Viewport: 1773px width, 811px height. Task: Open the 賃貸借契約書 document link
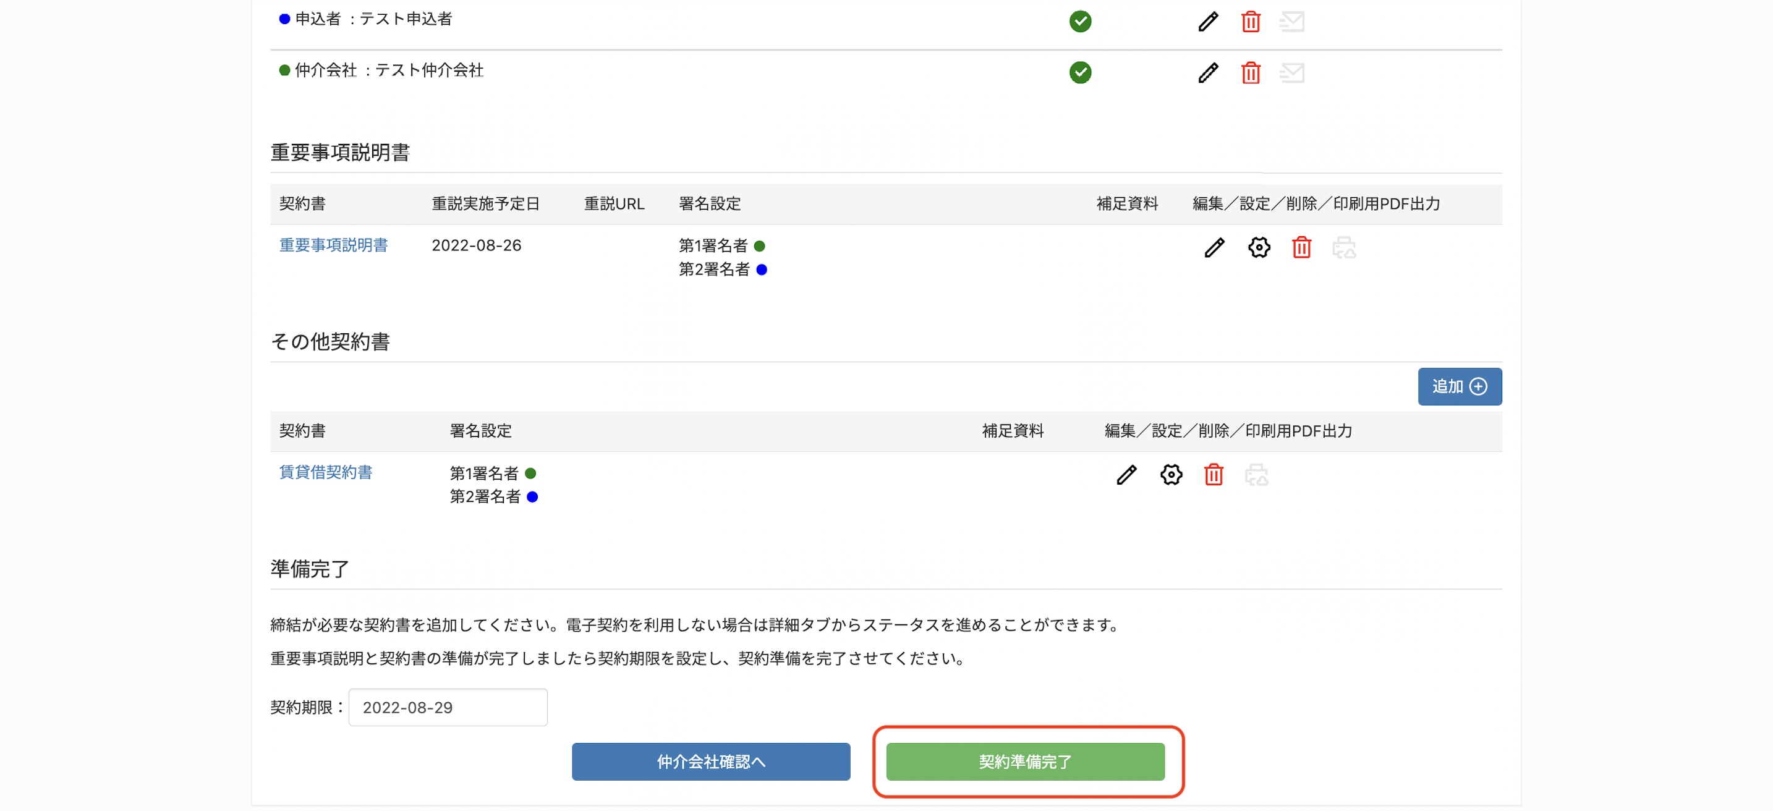(x=326, y=472)
